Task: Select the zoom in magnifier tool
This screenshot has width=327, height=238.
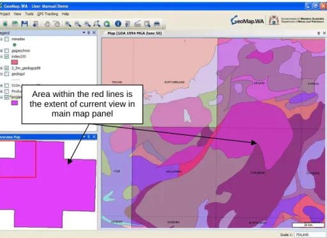Action: click(x=68, y=24)
